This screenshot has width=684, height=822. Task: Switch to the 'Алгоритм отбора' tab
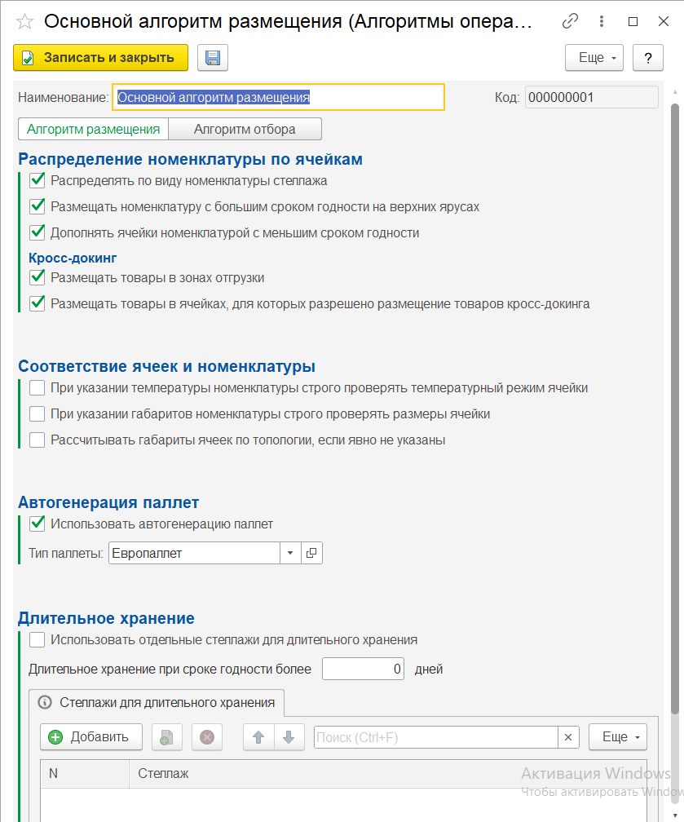coord(245,128)
